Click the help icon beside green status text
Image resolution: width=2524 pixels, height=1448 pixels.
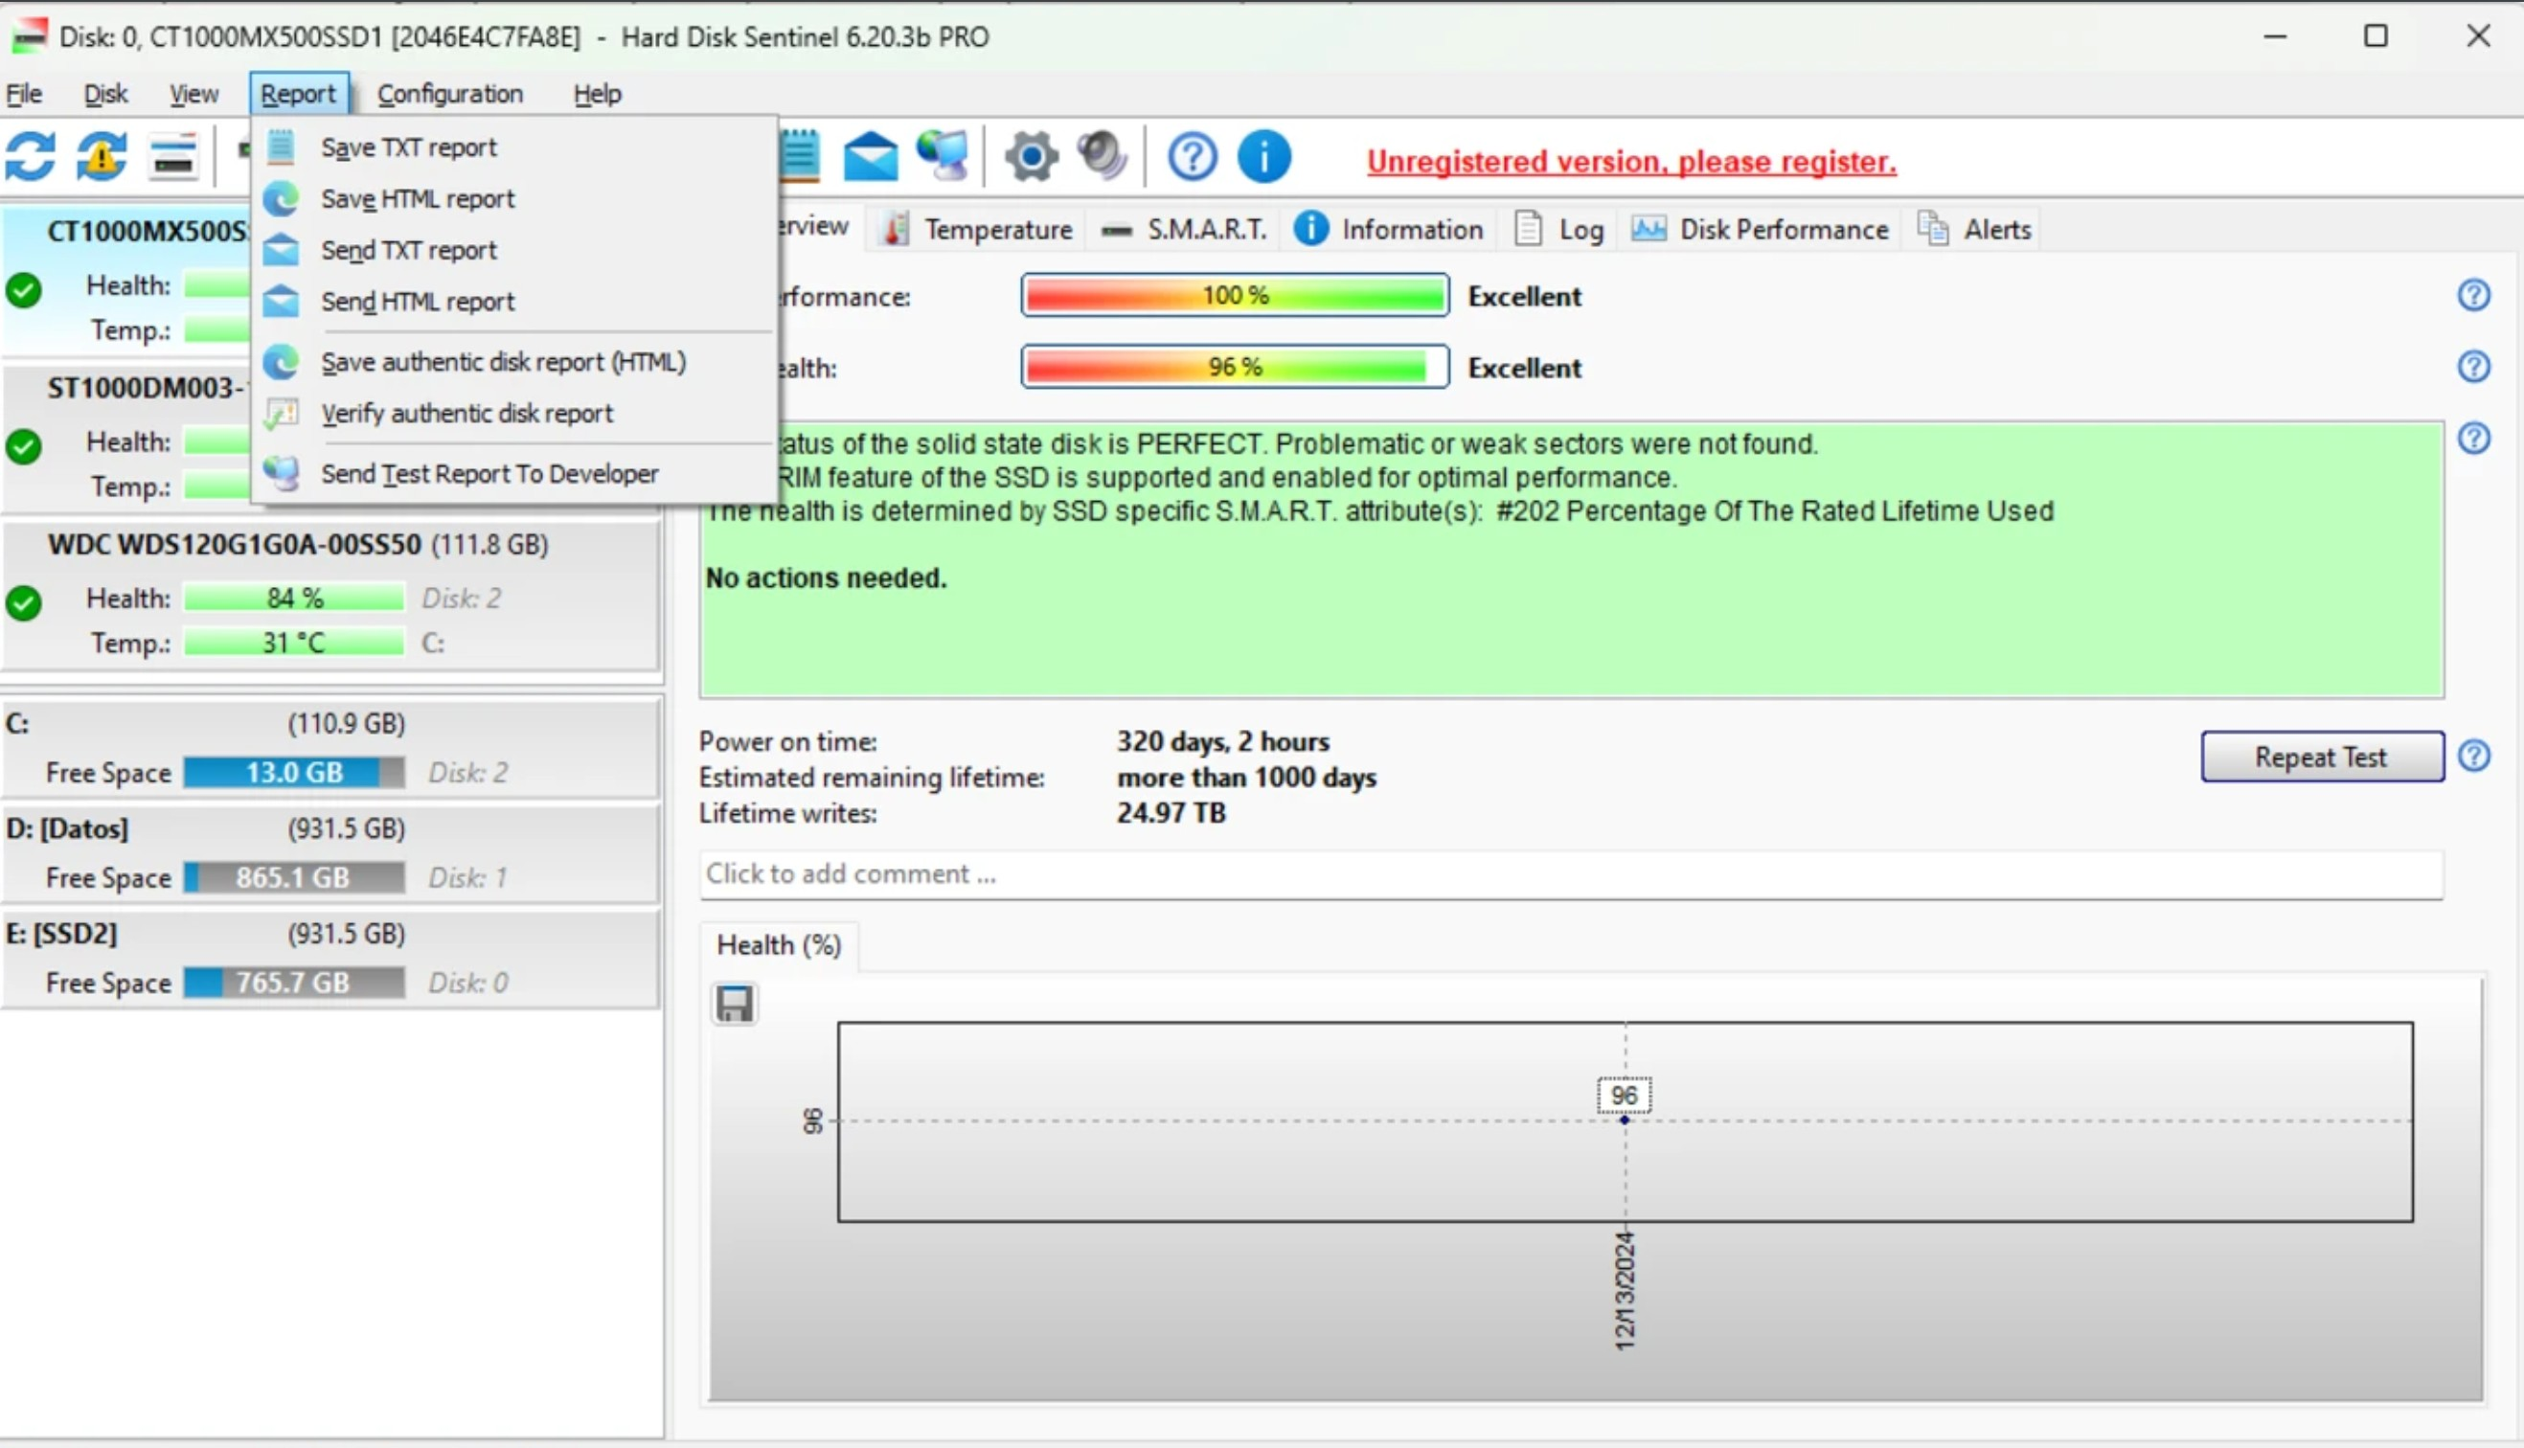pos(2473,439)
